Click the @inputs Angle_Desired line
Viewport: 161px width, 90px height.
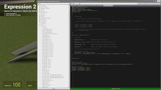click(x=78, y=8)
